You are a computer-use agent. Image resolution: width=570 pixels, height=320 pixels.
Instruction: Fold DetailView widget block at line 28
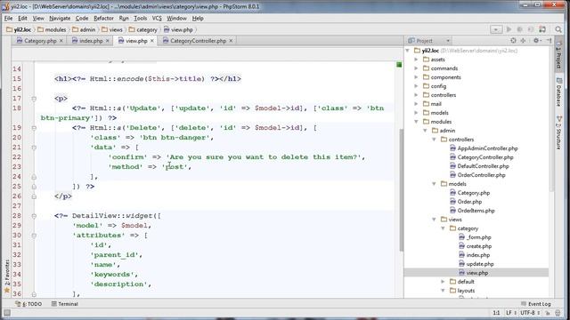[x=34, y=216]
